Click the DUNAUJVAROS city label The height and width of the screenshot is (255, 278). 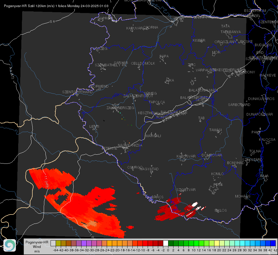tap(261, 99)
